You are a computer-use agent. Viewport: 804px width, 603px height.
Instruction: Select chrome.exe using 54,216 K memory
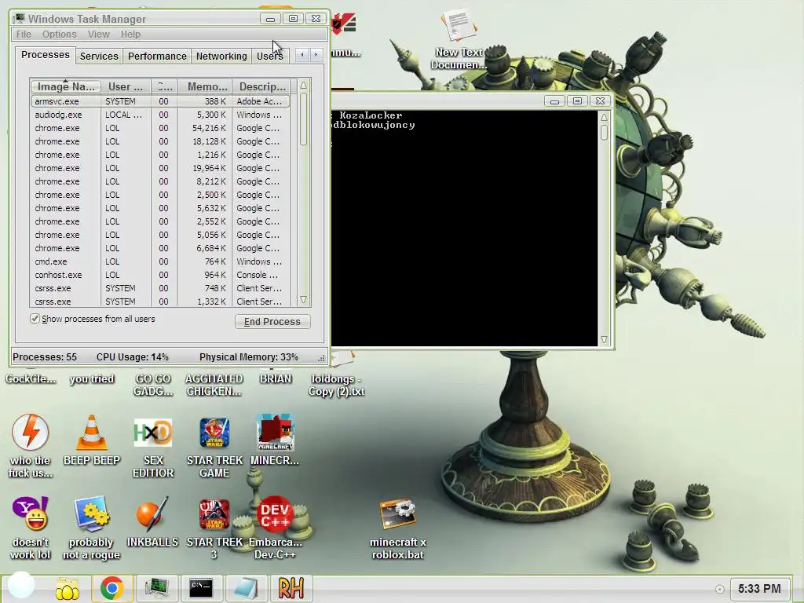tap(160, 128)
